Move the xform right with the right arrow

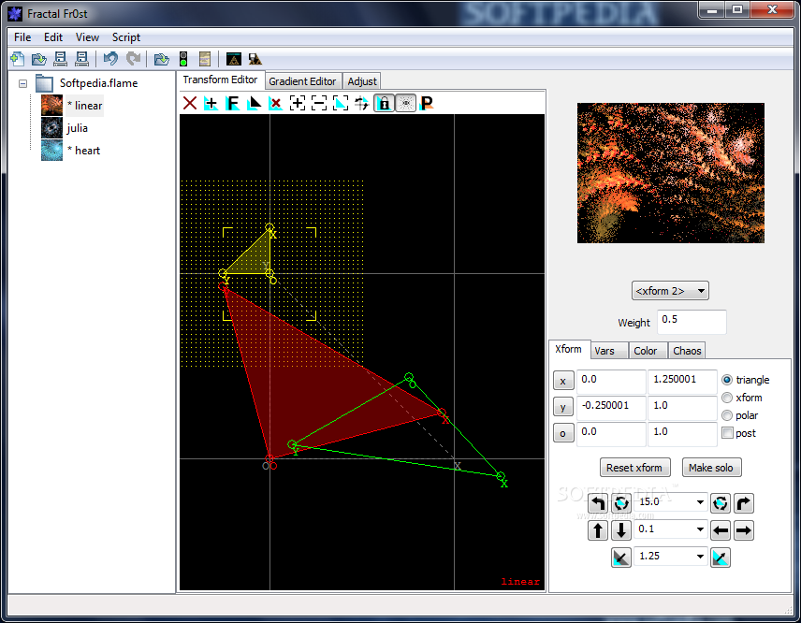[x=744, y=530]
